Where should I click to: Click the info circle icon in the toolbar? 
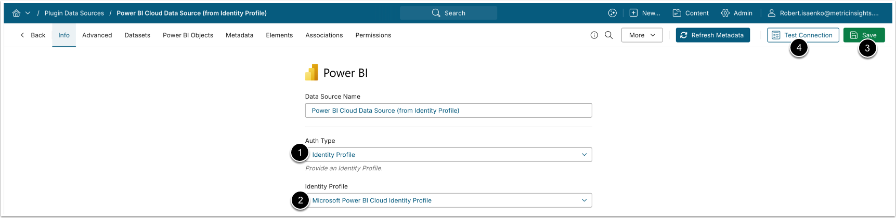pos(594,35)
